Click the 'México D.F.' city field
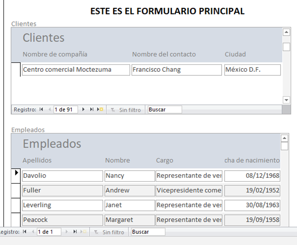The height and width of the screenshot is (245, 297). pyautogui.click(x=252, y=70)
